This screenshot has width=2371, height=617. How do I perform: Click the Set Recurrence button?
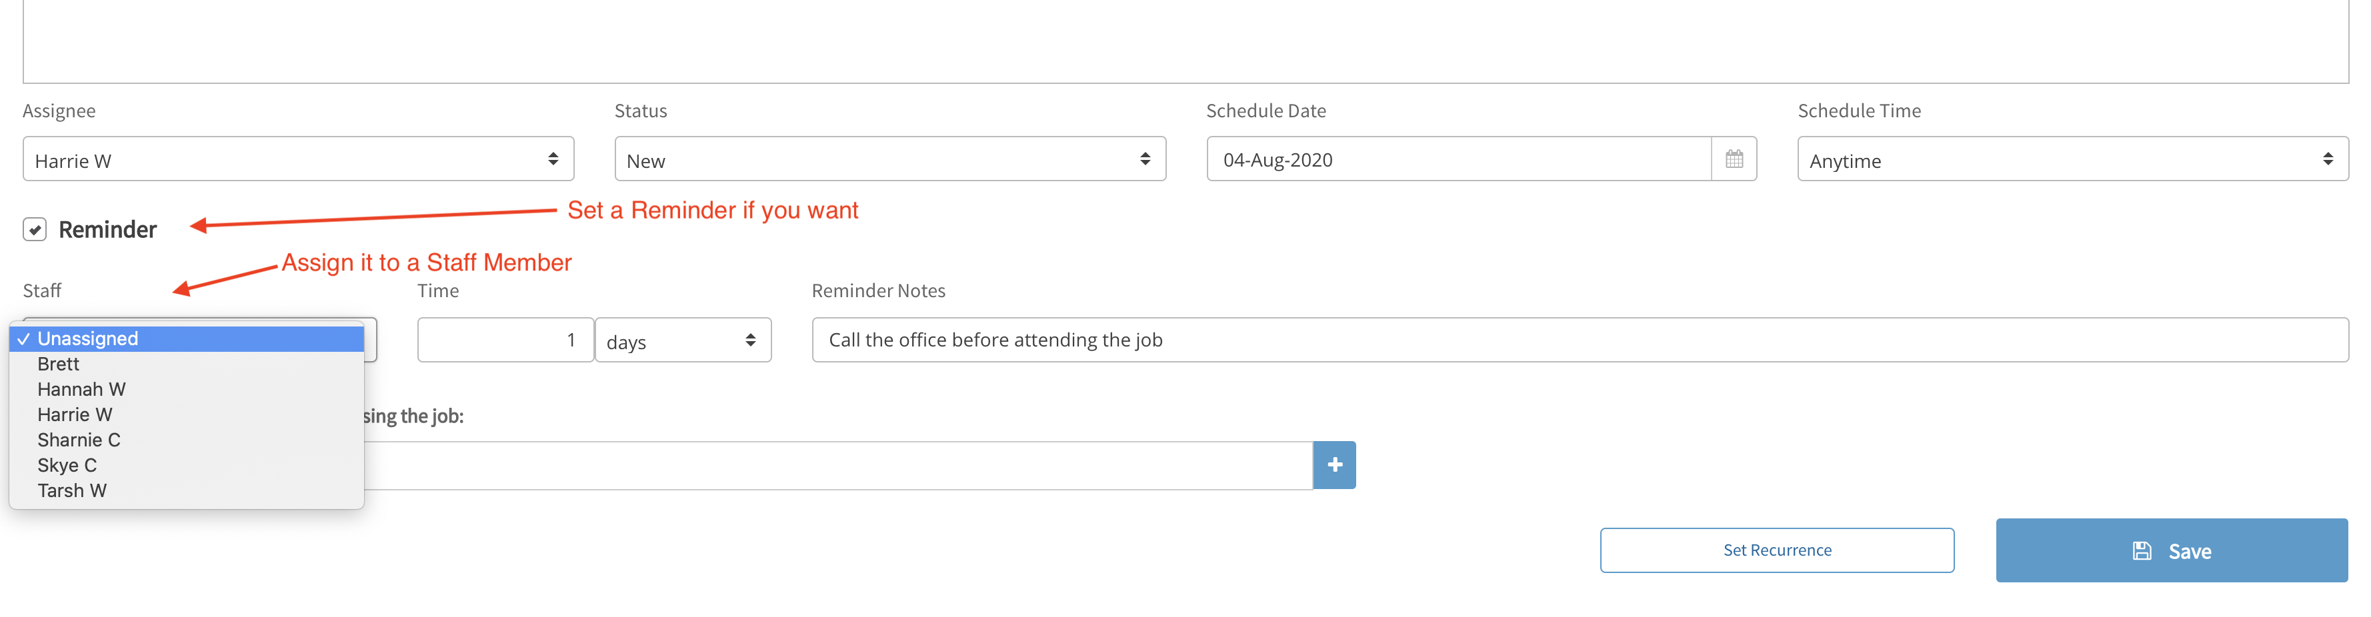pyautogui.click(x=1776, y=550)
